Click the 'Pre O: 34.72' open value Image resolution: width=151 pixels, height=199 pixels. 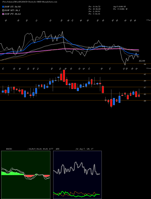point(95,6)
